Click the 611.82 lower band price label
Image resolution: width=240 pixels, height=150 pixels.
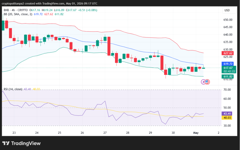click(228, 76)
